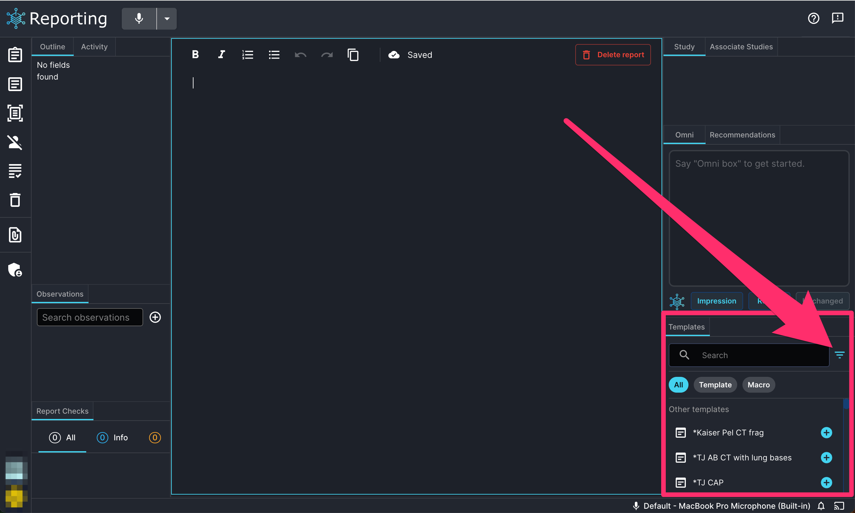
Task: Open the microphone options dropdown arrow
Action: (167, 18)
